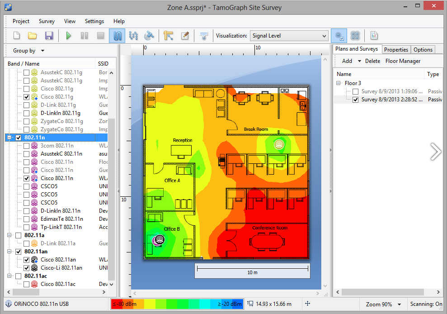Click the New project icon
Viewport: 447px width, 314px height.
click(x=16, y=36)
